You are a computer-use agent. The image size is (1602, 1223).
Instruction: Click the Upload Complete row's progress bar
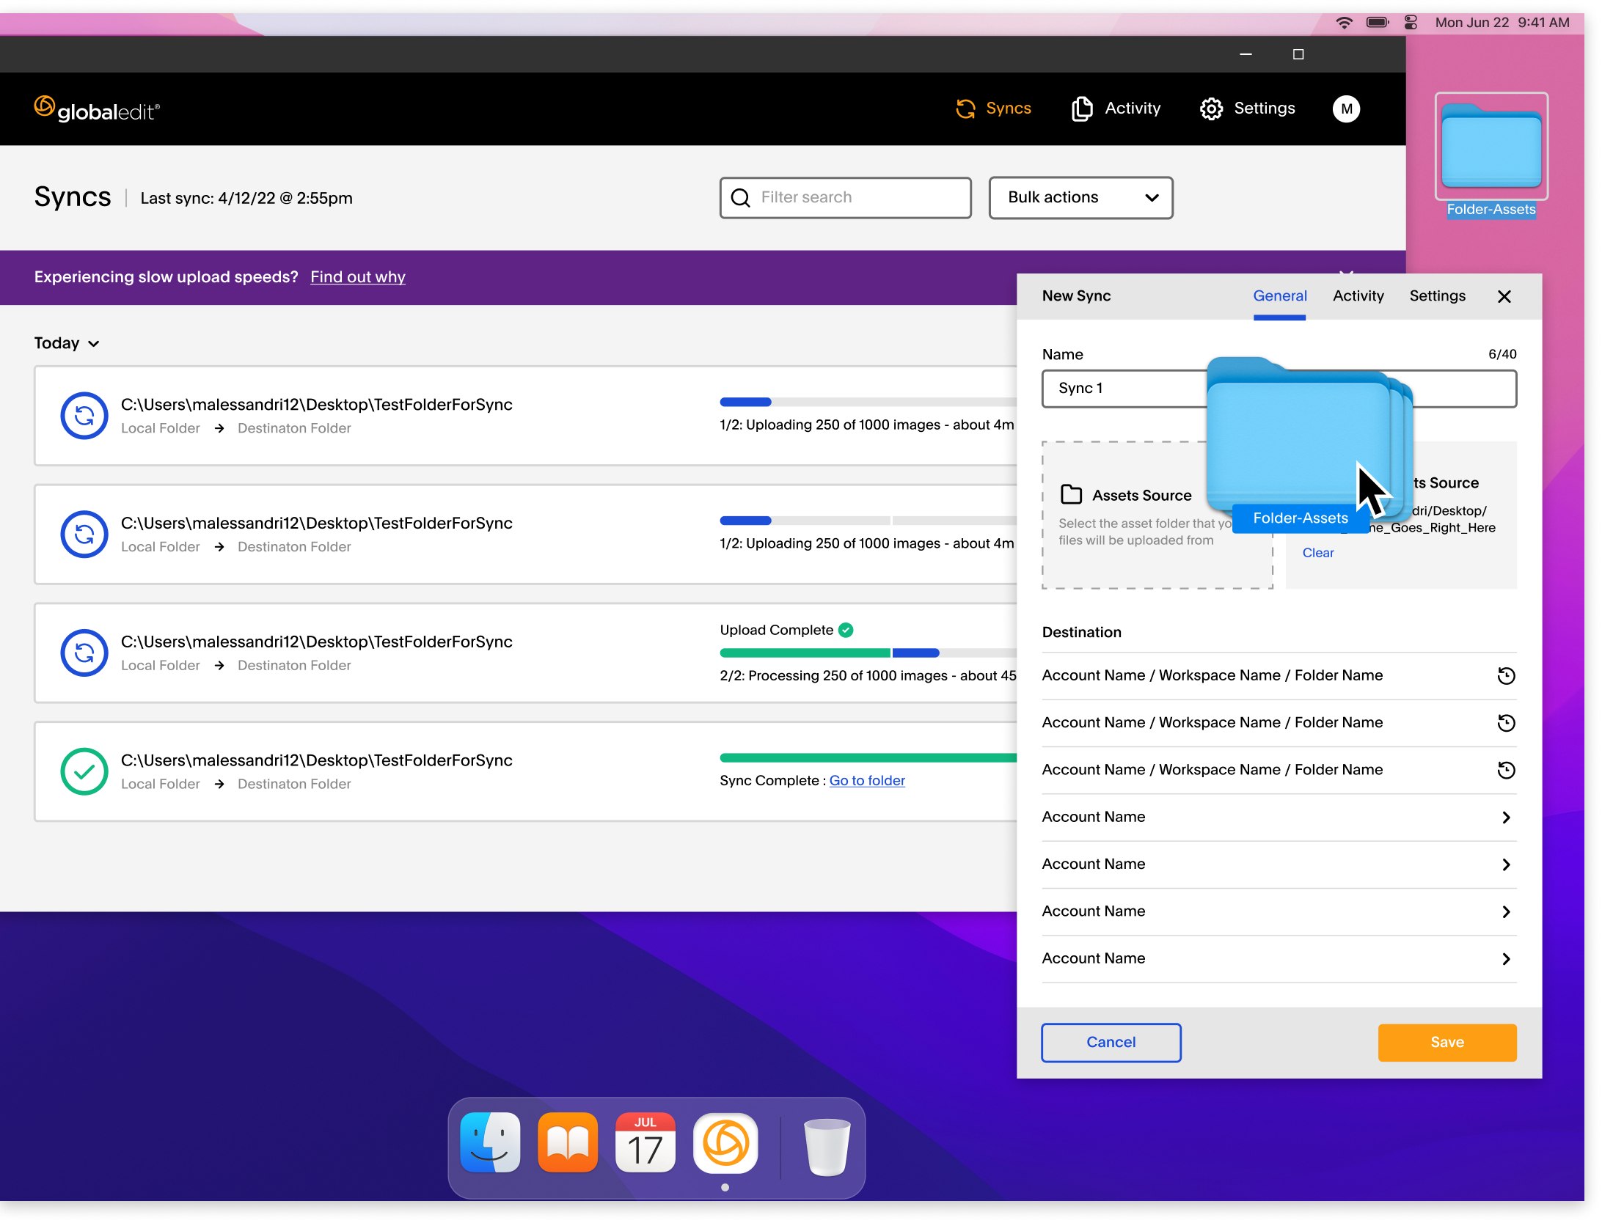(x=868, y=653)
